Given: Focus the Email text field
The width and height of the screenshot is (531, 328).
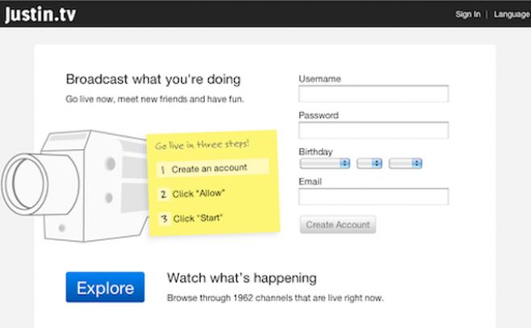Looking at the screenshot, I should tap(373, 197).
